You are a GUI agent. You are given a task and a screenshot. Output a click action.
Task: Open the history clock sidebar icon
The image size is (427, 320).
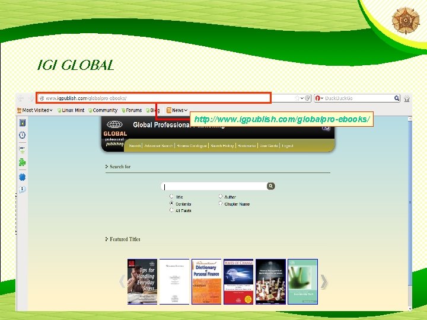point(23,135)
